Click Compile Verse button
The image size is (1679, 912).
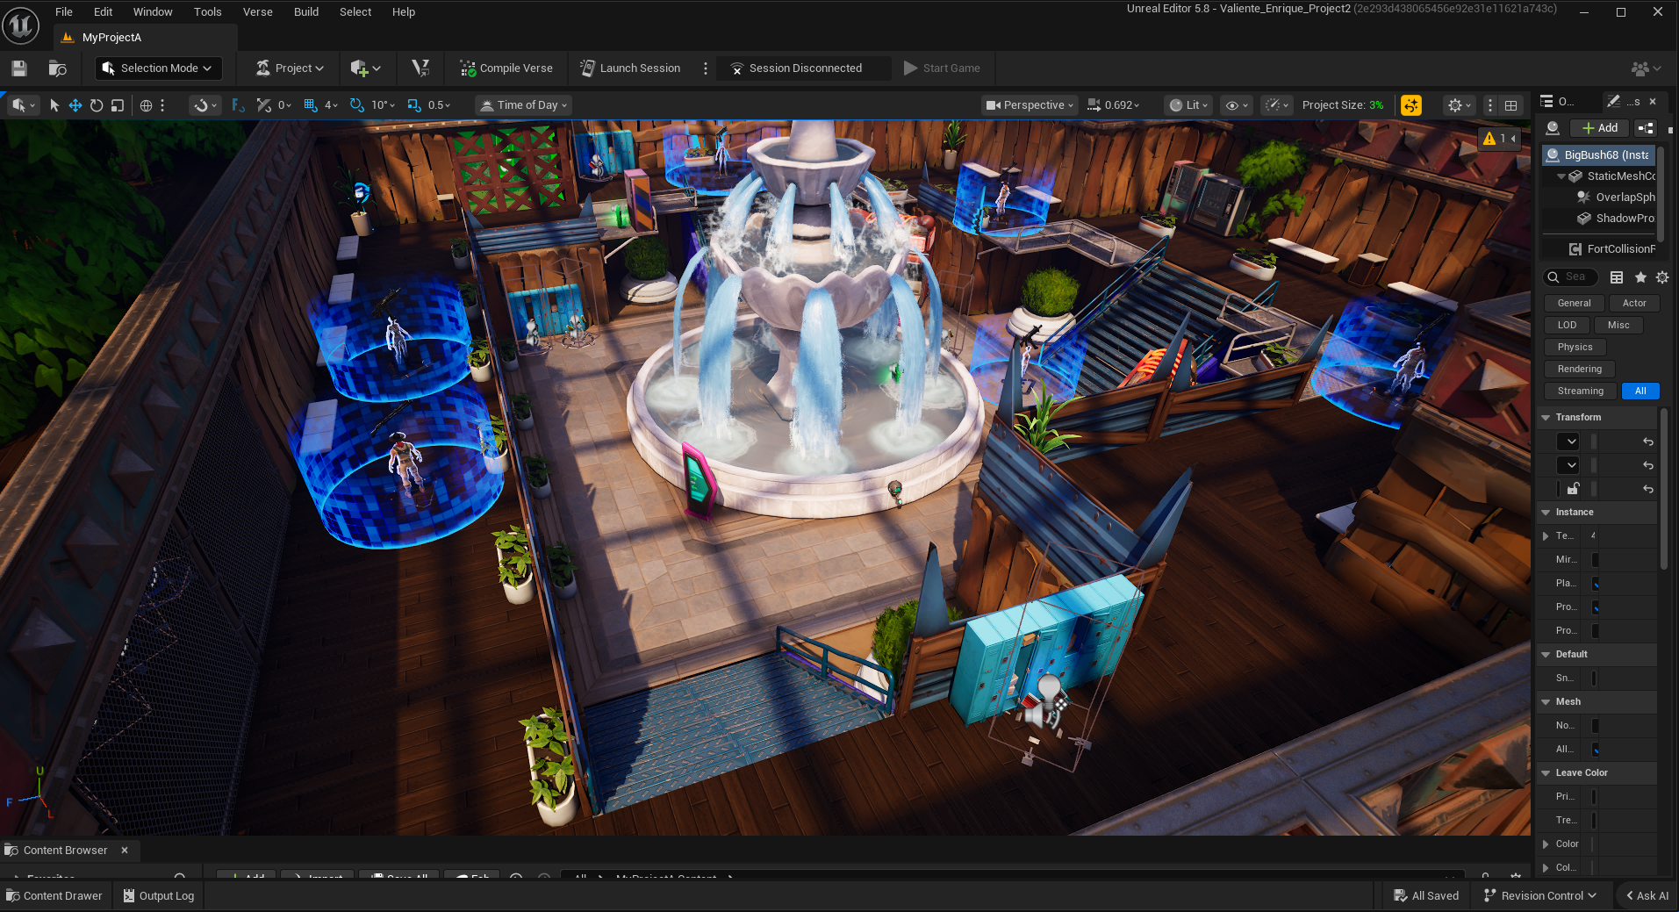coord(506,68)
